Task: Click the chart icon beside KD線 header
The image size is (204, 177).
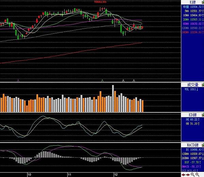Action: pyautogui.click(x=203, y=115)
